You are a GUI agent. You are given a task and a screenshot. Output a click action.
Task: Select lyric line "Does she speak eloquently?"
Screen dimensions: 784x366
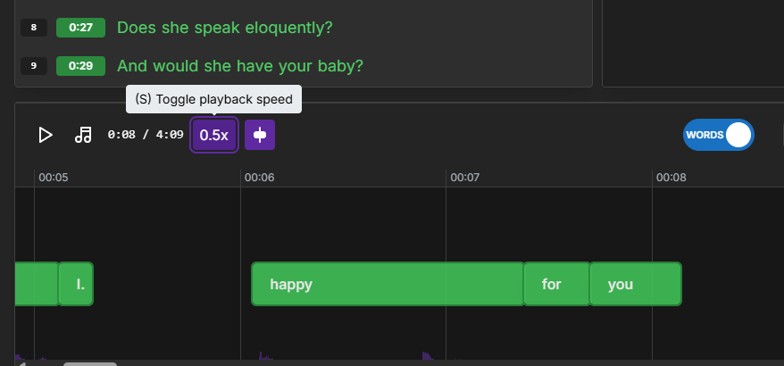pyautogui.click(x=224, y=28)
